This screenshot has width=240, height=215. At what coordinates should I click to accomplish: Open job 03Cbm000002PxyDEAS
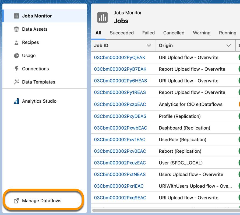click(x=120, y=116)
